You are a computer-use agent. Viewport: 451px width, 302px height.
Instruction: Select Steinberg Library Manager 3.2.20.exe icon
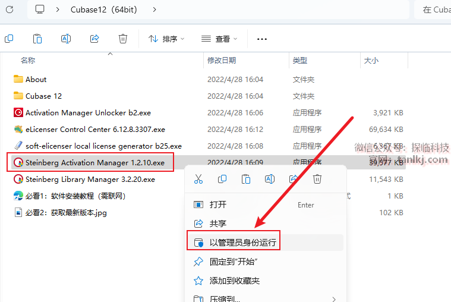[x=18, y=179]
